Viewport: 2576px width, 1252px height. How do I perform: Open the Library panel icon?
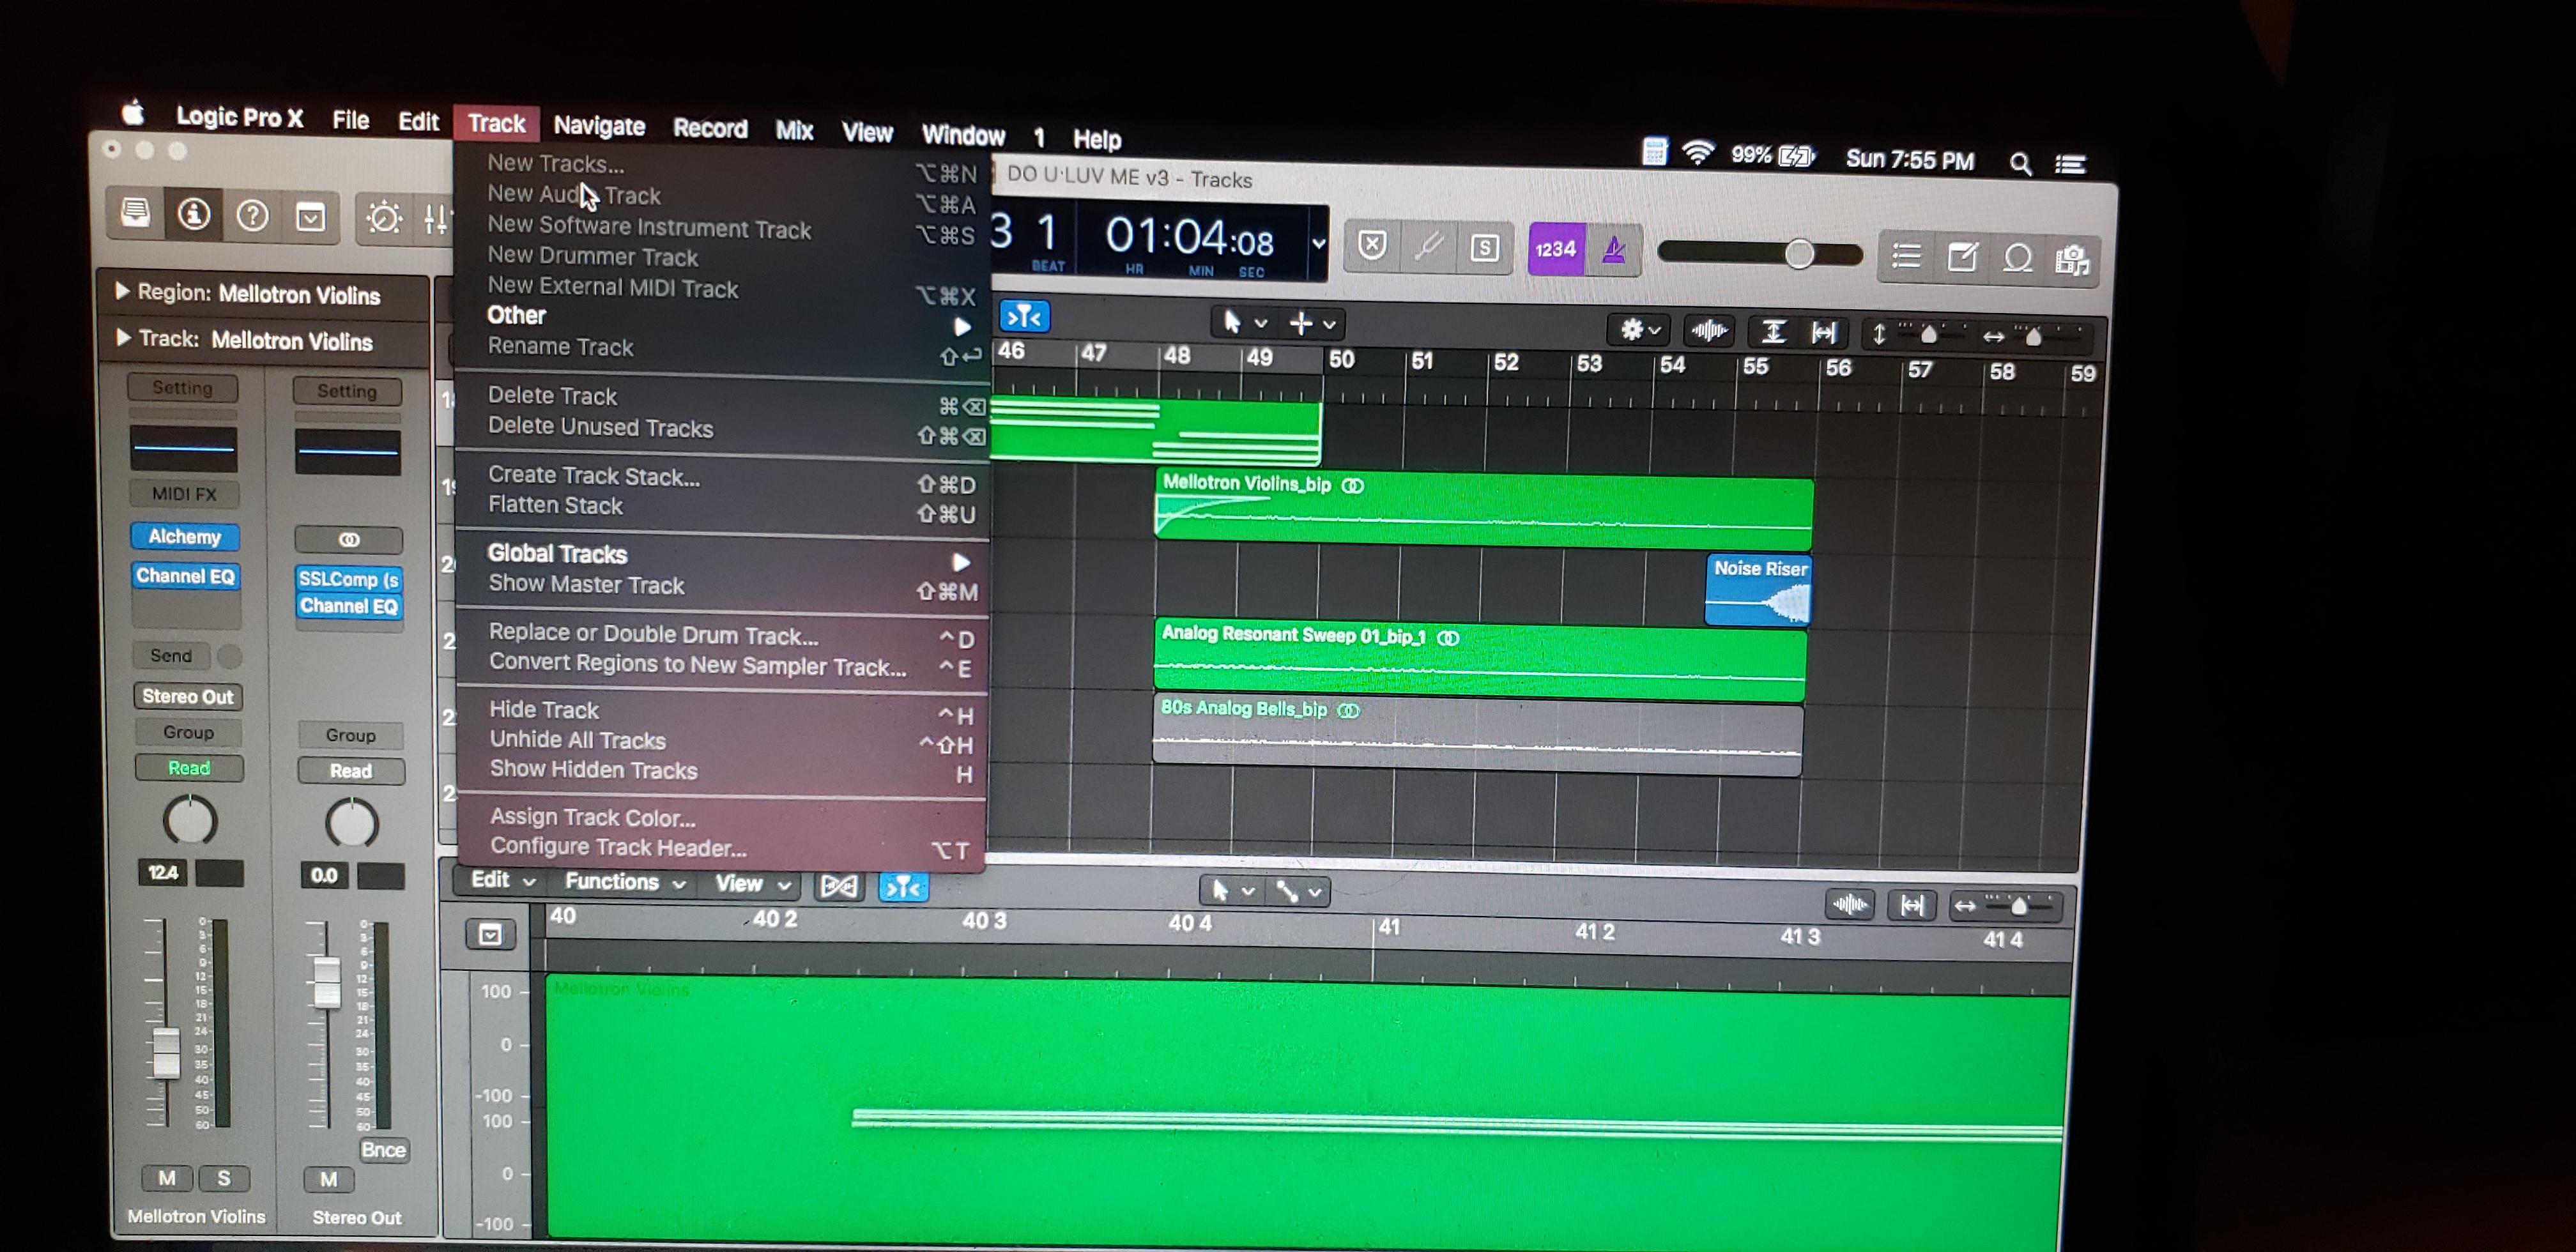click(135, 215)
